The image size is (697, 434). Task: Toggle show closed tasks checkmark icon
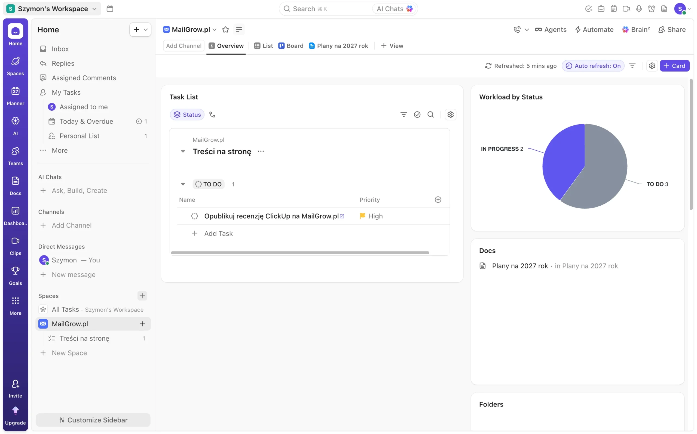point(417,114)
